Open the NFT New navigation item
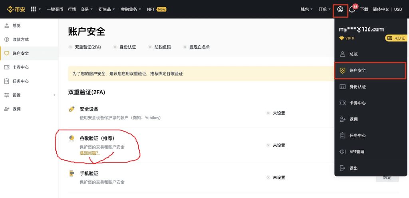409x198 pixels. point(156,9)
